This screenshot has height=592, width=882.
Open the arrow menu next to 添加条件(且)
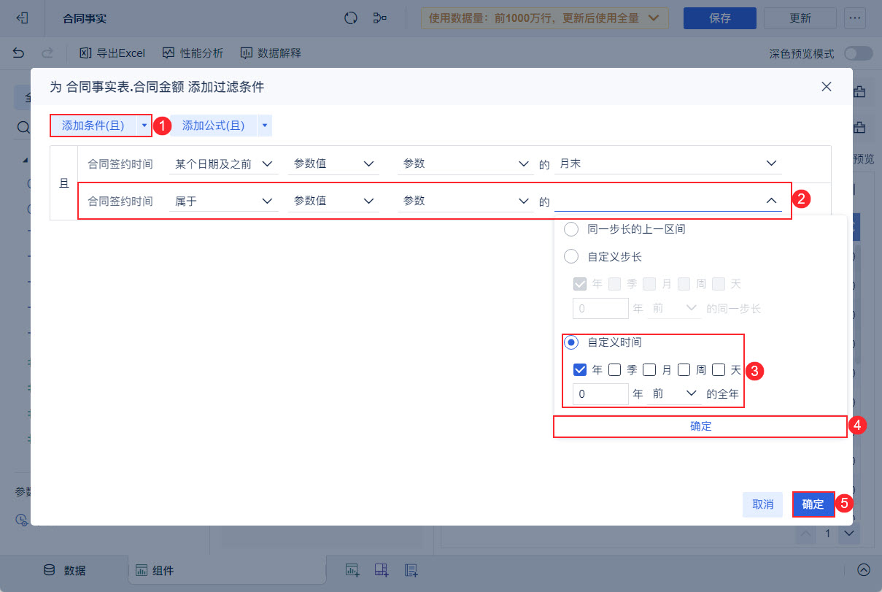tap(144, 126)
